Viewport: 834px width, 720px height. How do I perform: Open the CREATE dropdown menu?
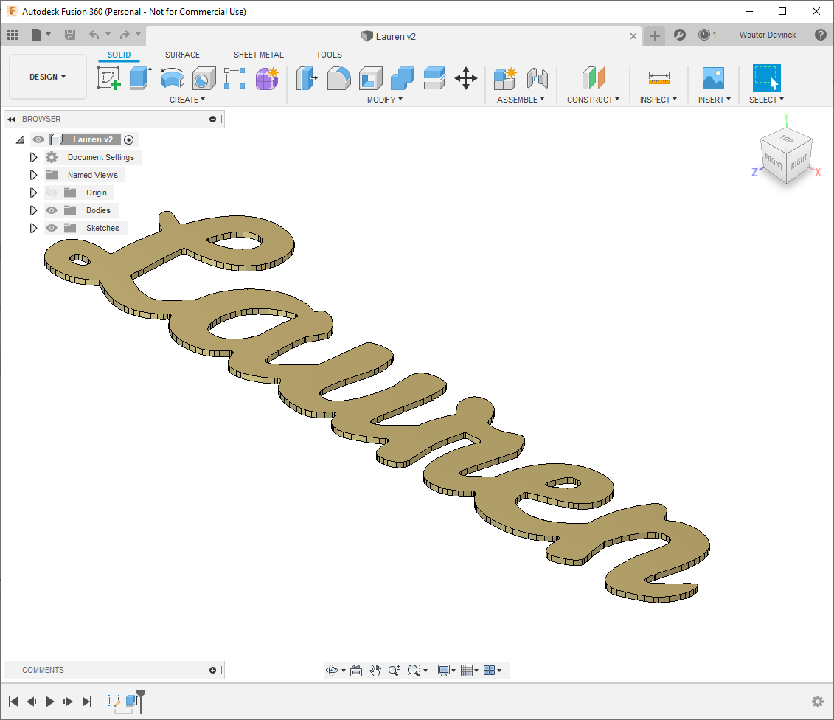click(187, 100)
